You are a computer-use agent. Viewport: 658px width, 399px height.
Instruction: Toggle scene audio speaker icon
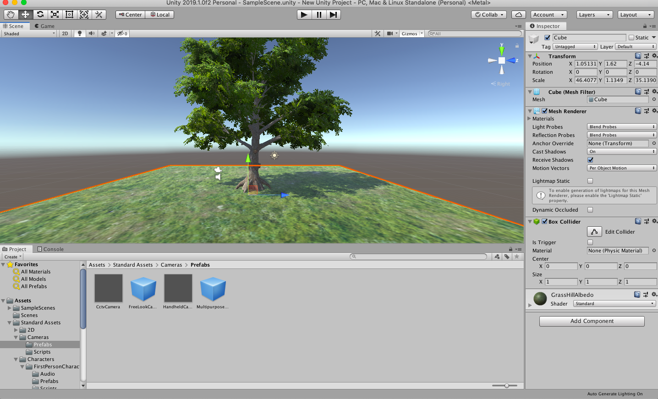[92, 33]
